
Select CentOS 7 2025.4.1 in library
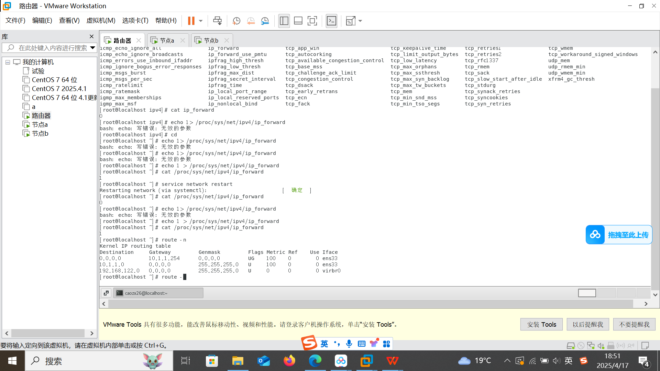tap(59, 89)
